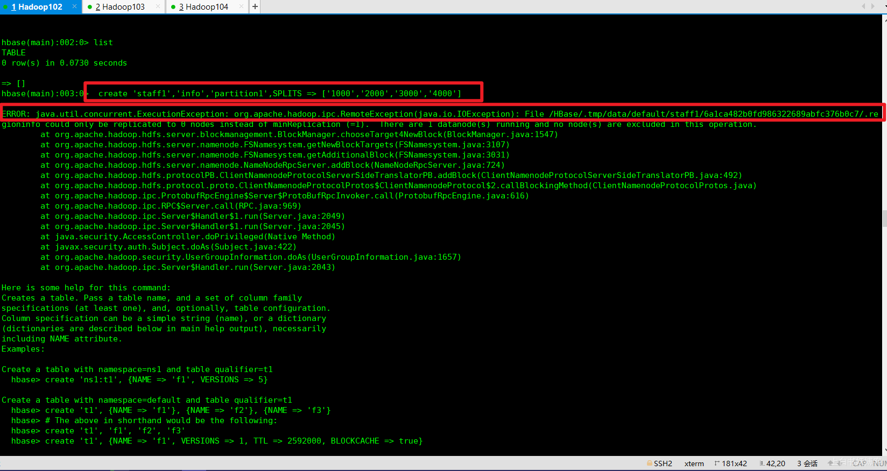Click the FSNamesystem.getNewBlockTargets stack trace line
The width and height of the screenshot is (887, 471).
tap(274, 145)
